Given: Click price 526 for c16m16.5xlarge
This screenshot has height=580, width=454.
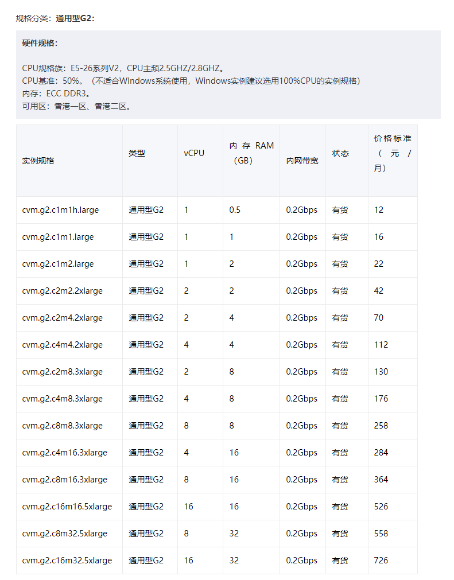Looking at the screenshot, I should [381, 507].
